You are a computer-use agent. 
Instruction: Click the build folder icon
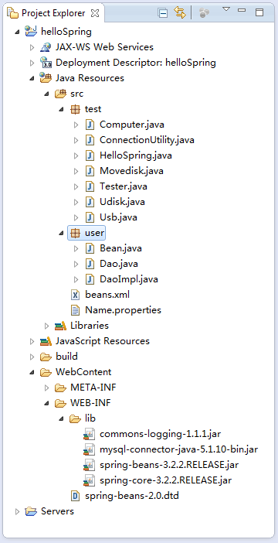(x=46, y=357)
